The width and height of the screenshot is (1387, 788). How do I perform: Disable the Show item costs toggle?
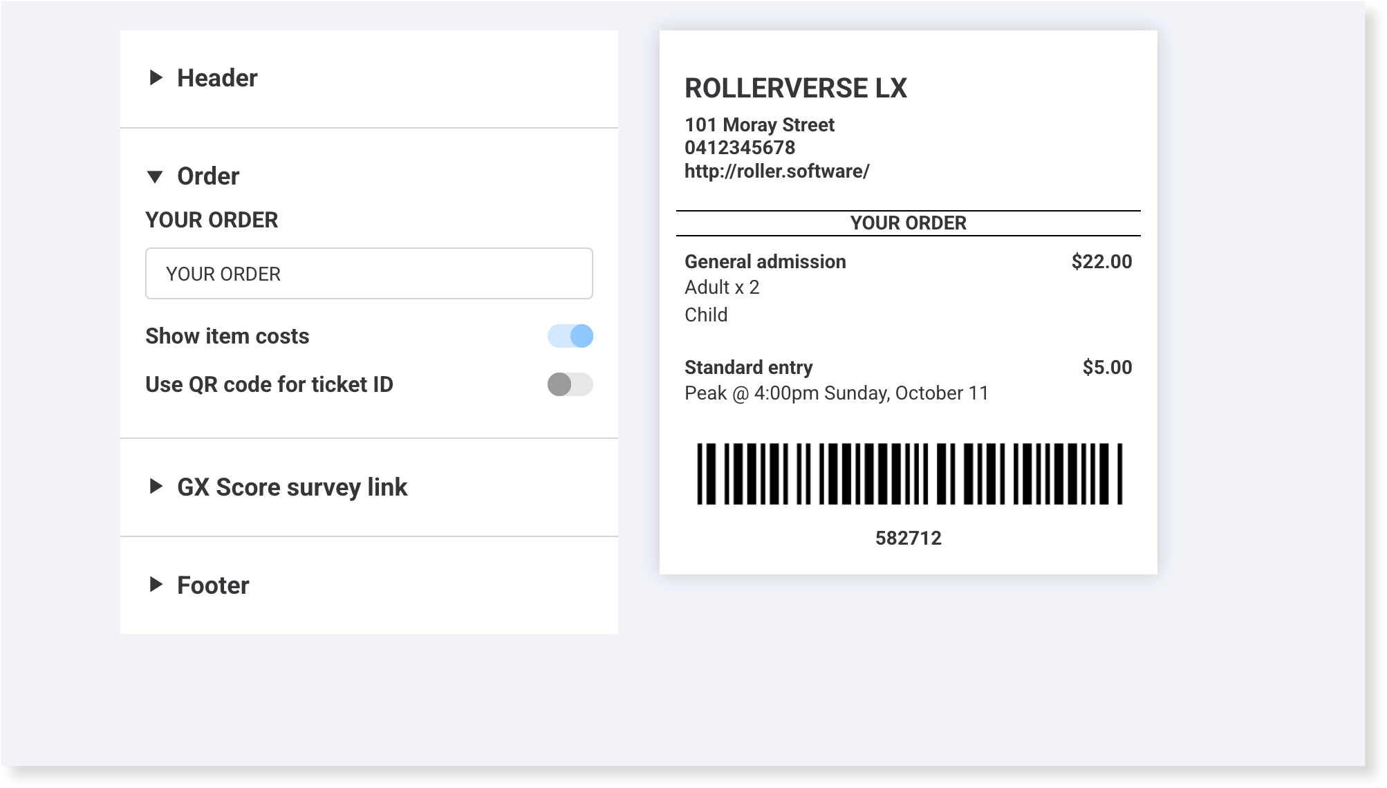[x=570, y=337]
